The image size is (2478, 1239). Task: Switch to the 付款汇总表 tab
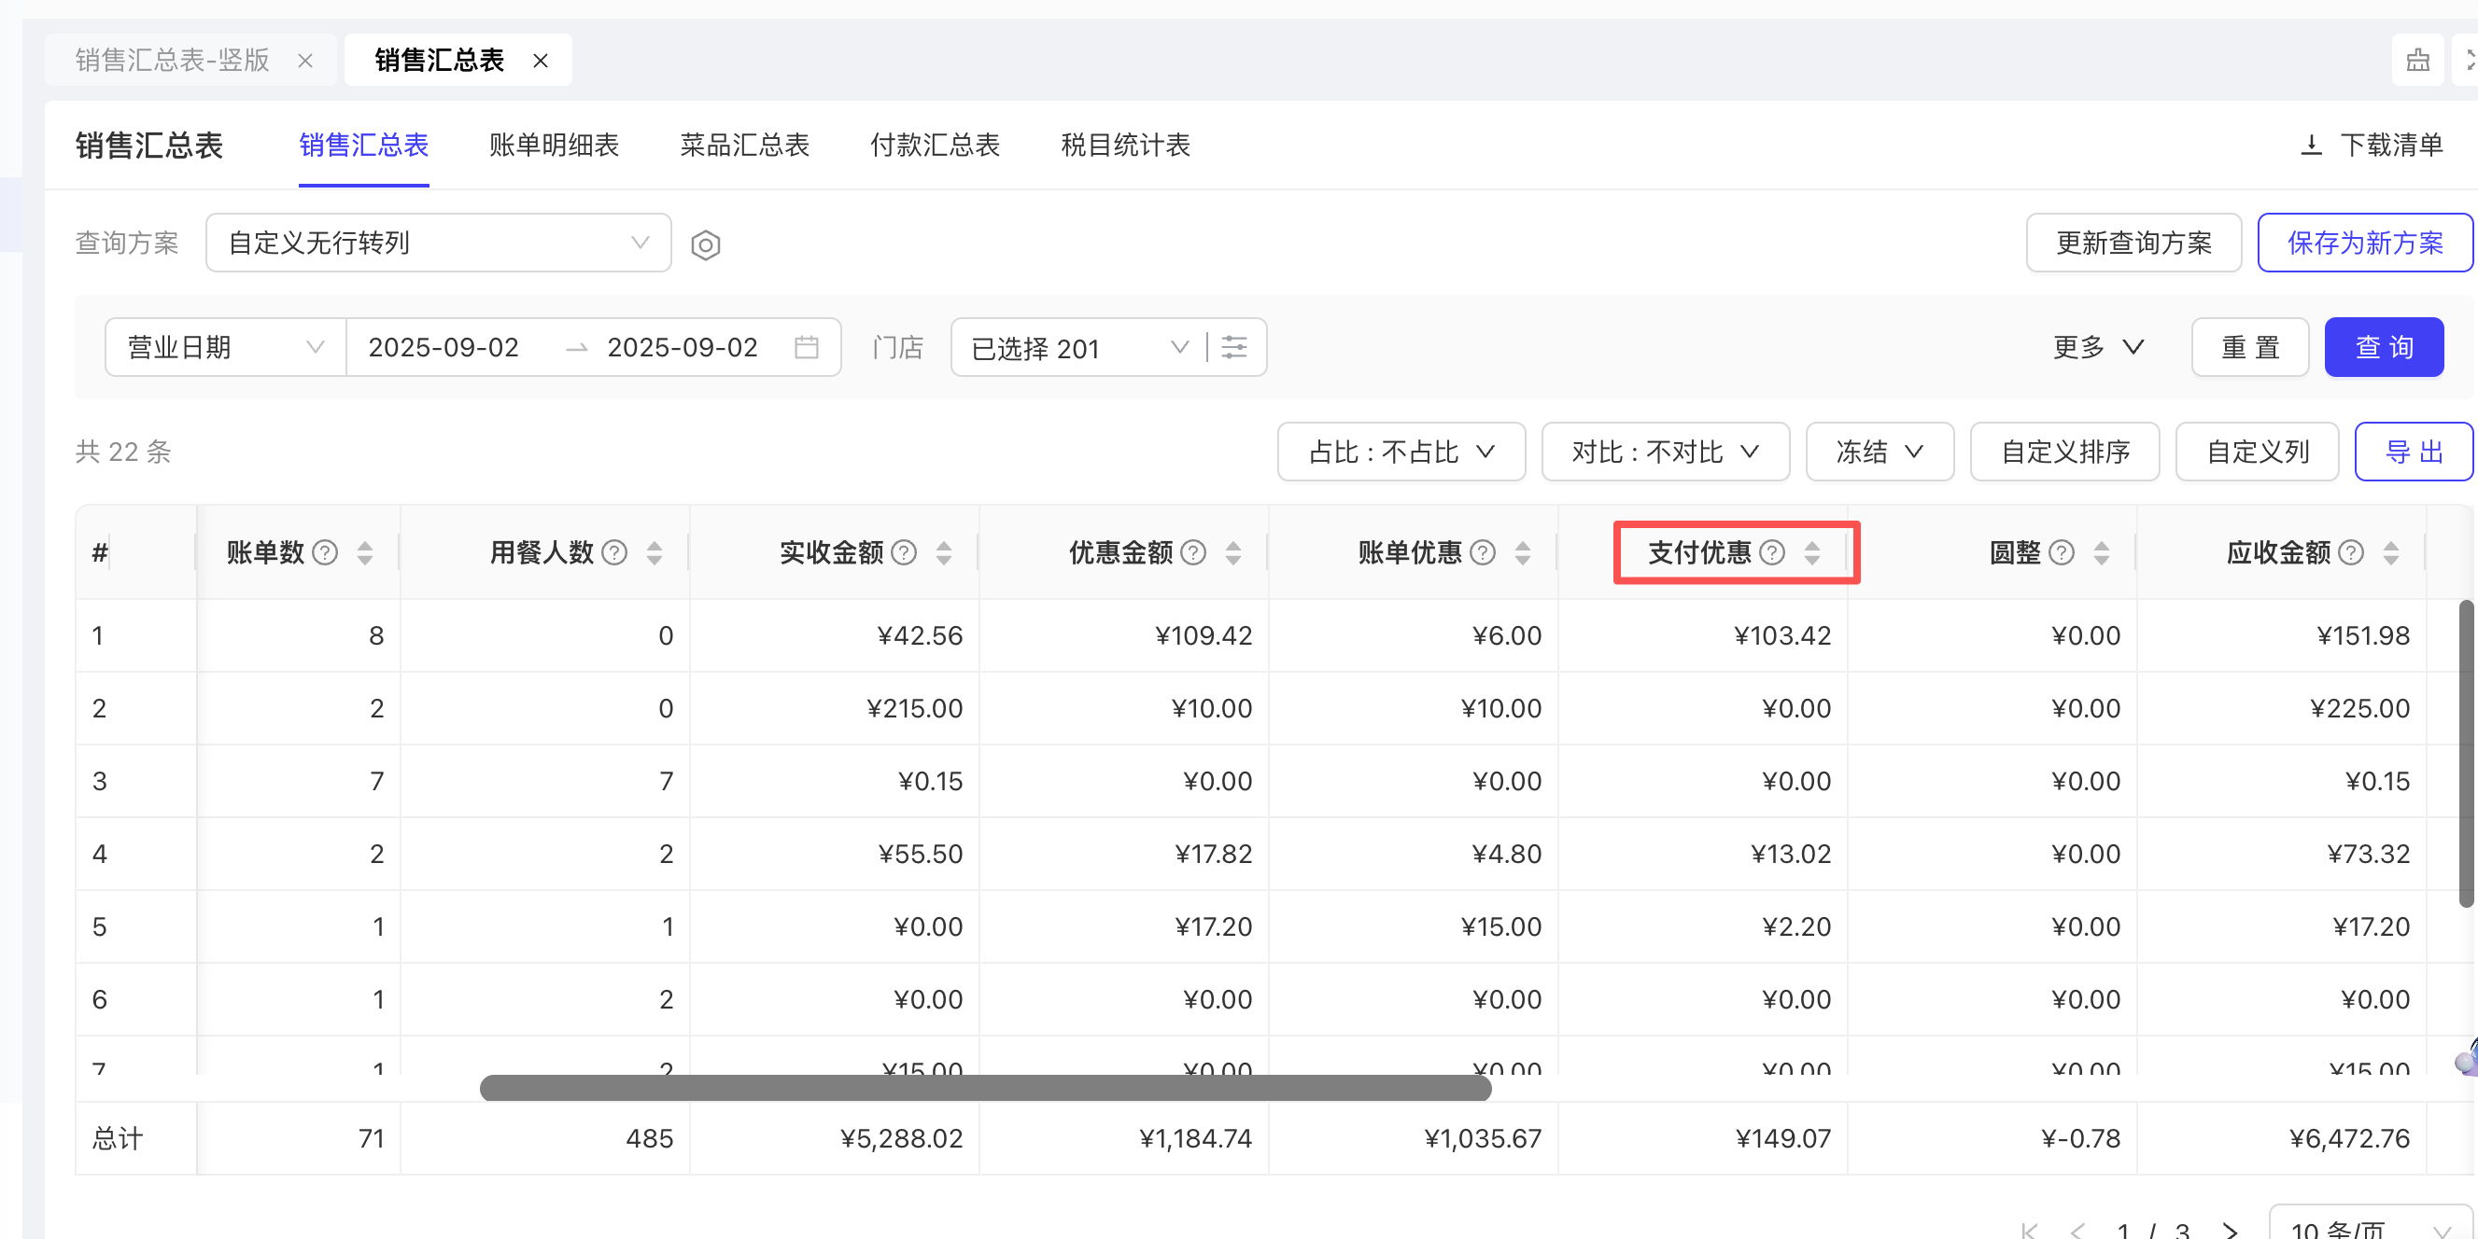(934, 146)
